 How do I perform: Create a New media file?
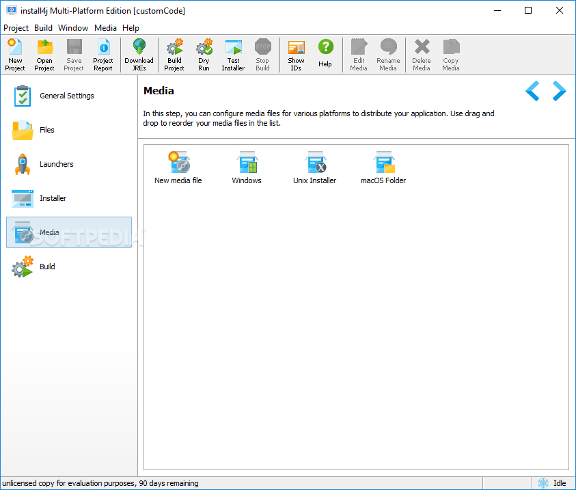point(178,167)
